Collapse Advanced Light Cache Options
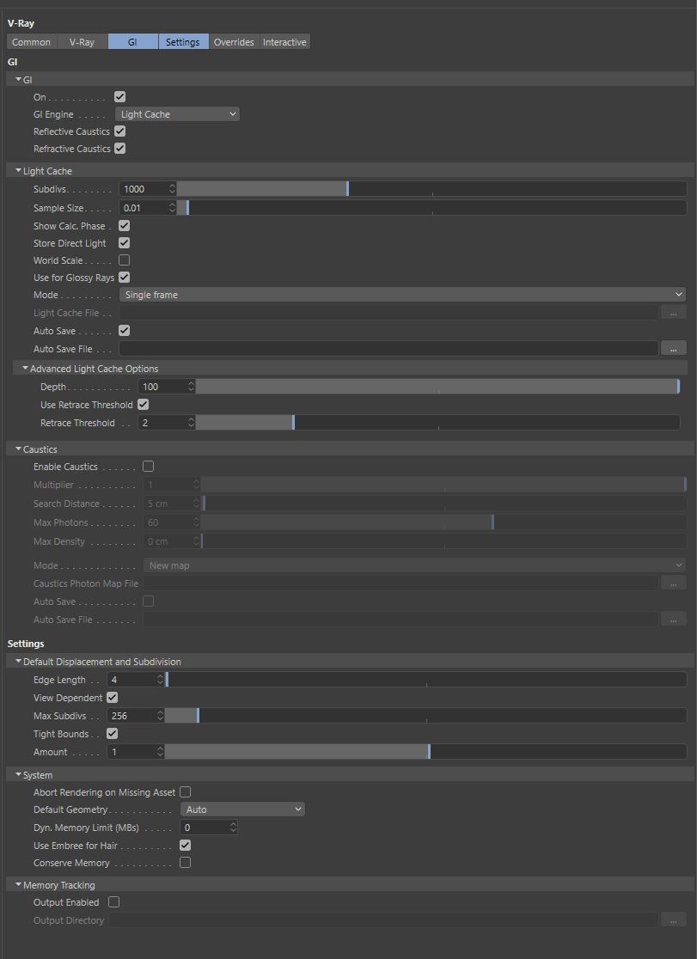The width and height of the screenshot is (697, 959). (x=25, y=368)
